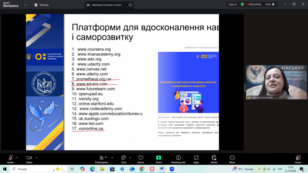The height and width of the screenshot is (173, 308).
Task: Unmute the microphone with the Audio button
Action: point(11,159)
